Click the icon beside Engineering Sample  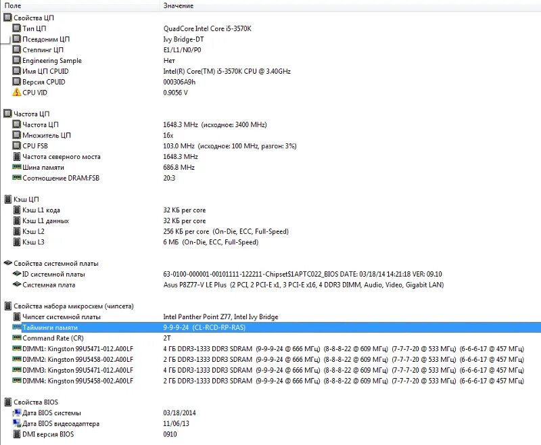(16, 60)
